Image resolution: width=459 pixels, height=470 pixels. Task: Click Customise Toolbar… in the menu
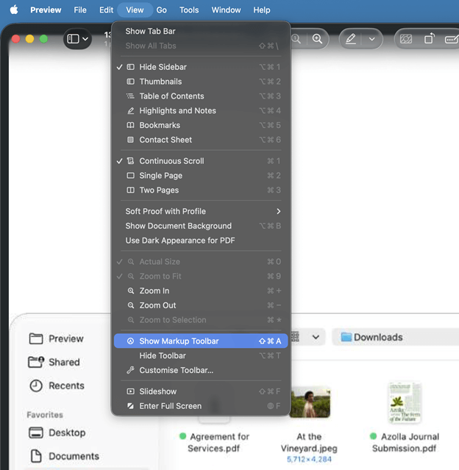pyautogui.click(x=176, y=370)
